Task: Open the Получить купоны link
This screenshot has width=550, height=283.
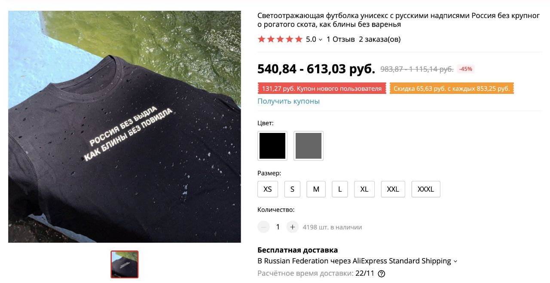Action: point(288,101)
